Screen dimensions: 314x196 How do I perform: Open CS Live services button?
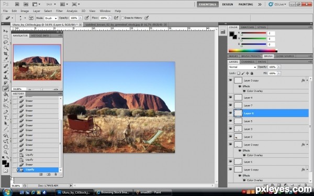pyautogui.click(x=277, y=4)
